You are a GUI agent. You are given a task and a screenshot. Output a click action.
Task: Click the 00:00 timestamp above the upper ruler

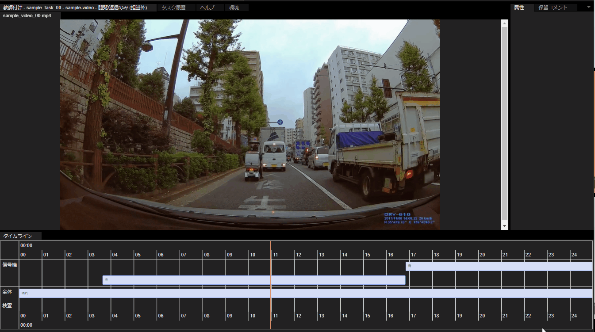[26, 245]
